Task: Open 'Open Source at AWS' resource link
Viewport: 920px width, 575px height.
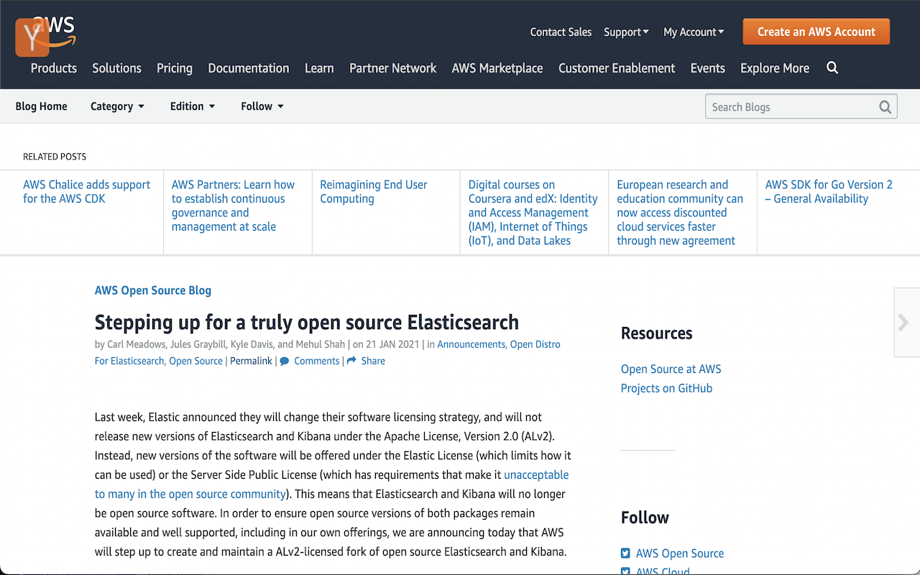Action: pos(671,369)
